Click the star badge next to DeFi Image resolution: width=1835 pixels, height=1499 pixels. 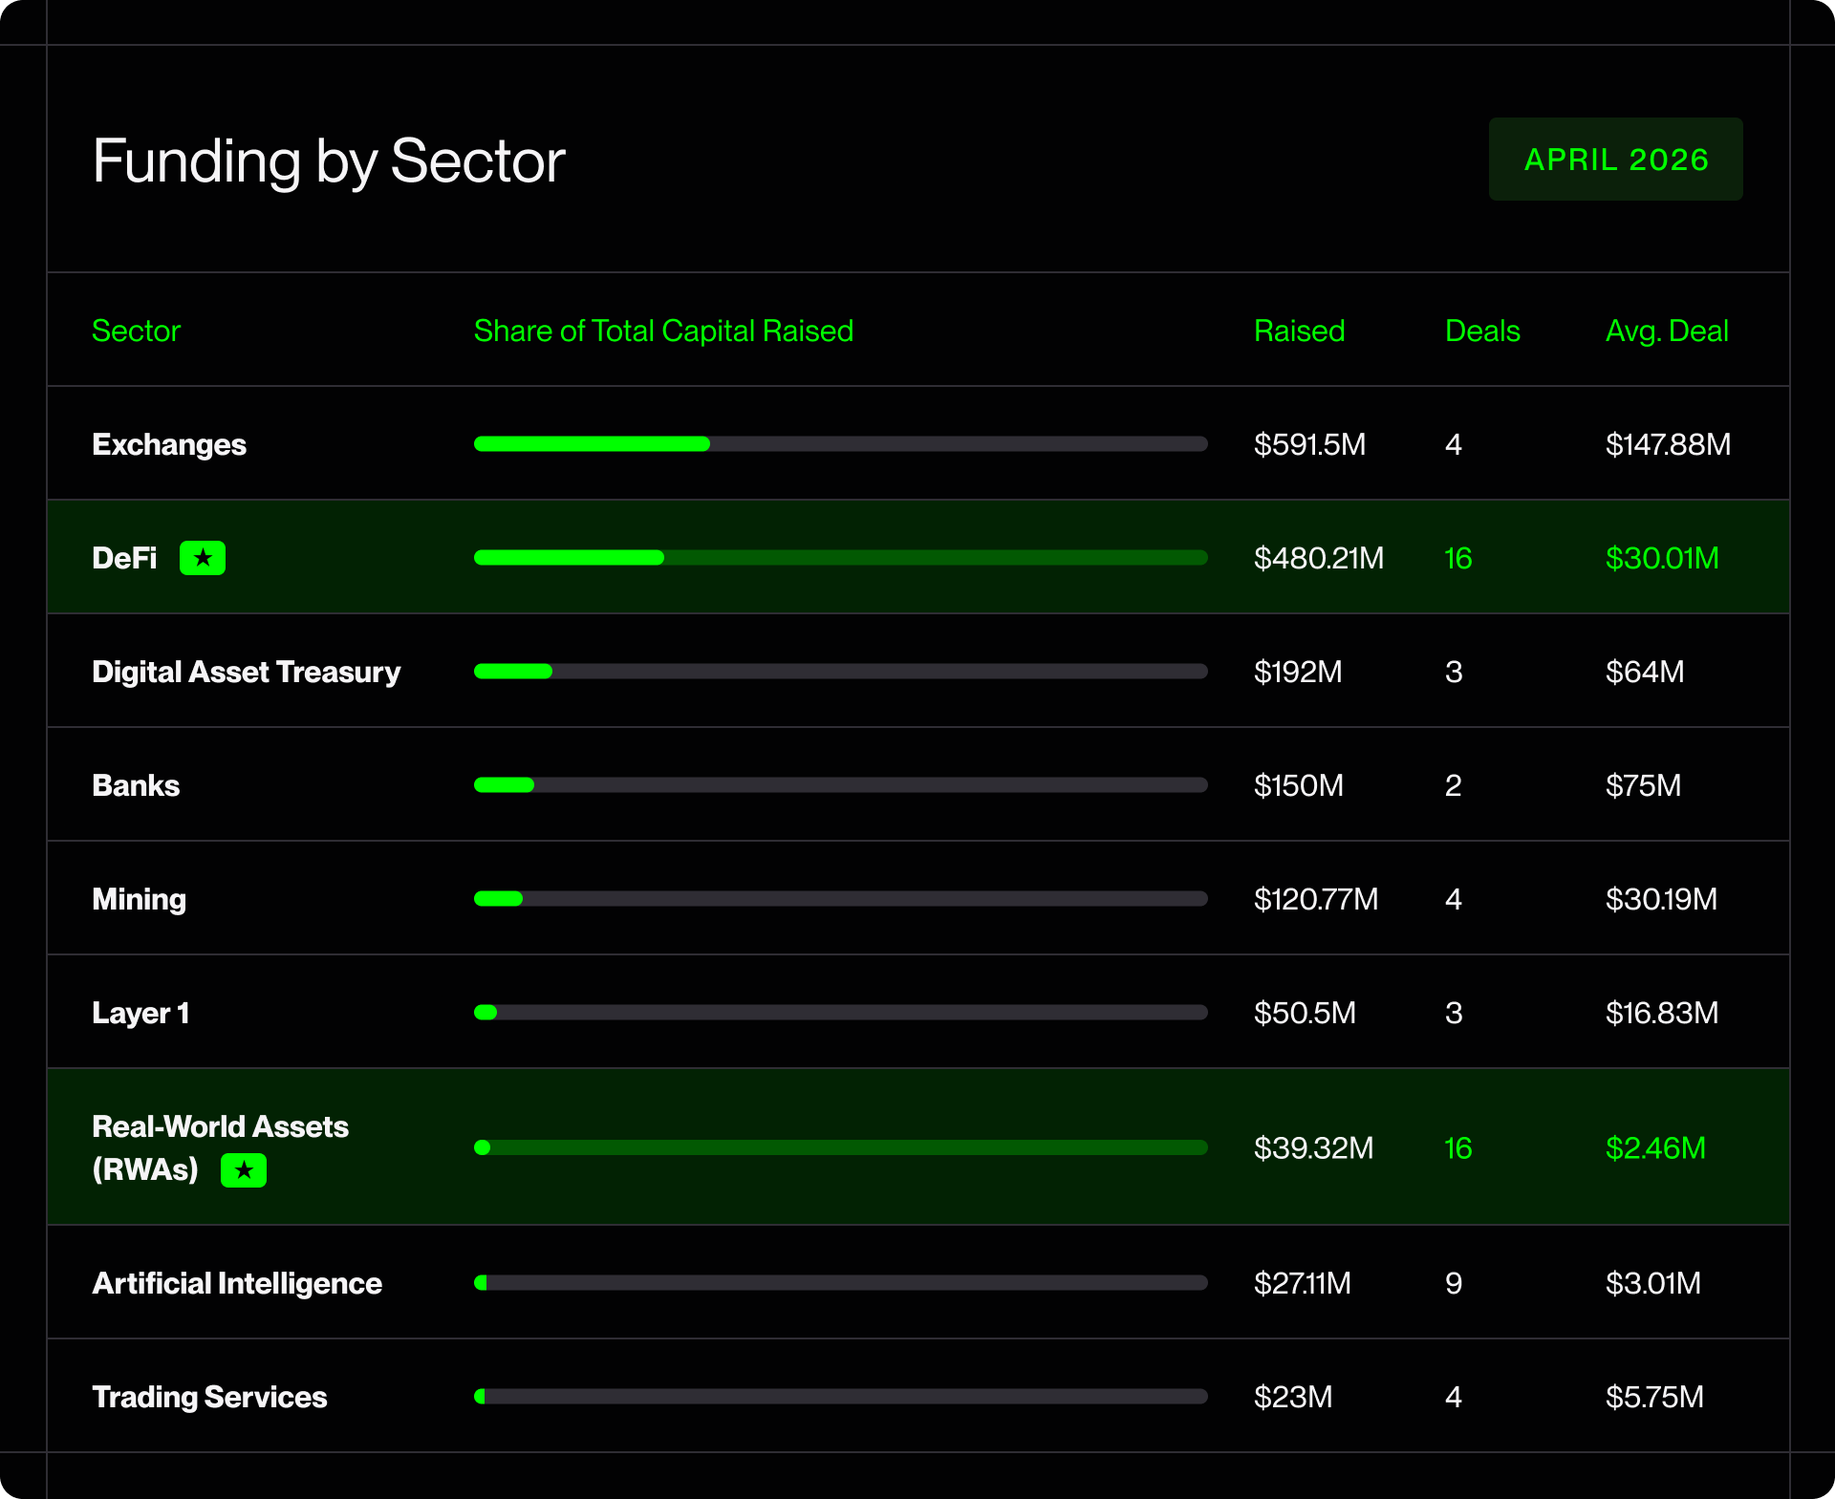pos(203,558)
